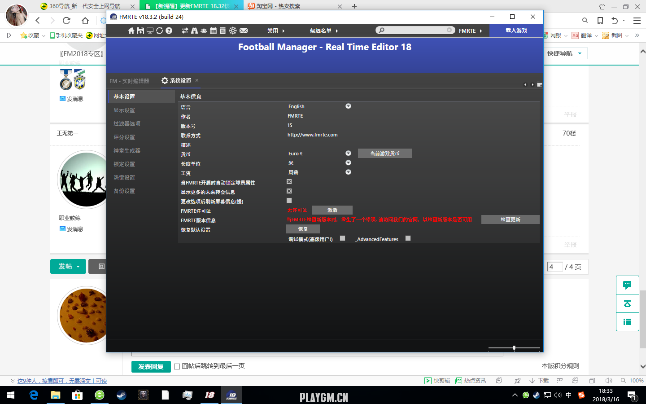The width and height of the screenshot is (646, 404).
Task: Click the forum page number input field
Action: point(555,267)
